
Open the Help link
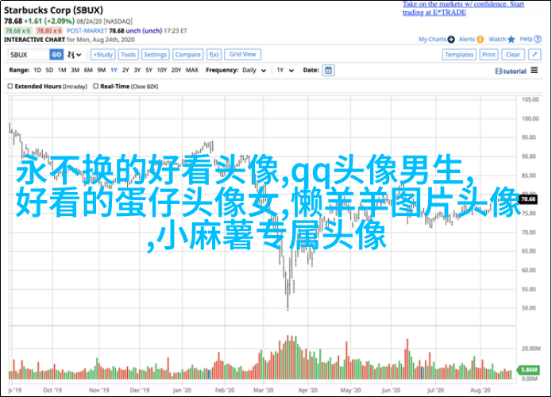pyautogui.click(x=526, y=39)
